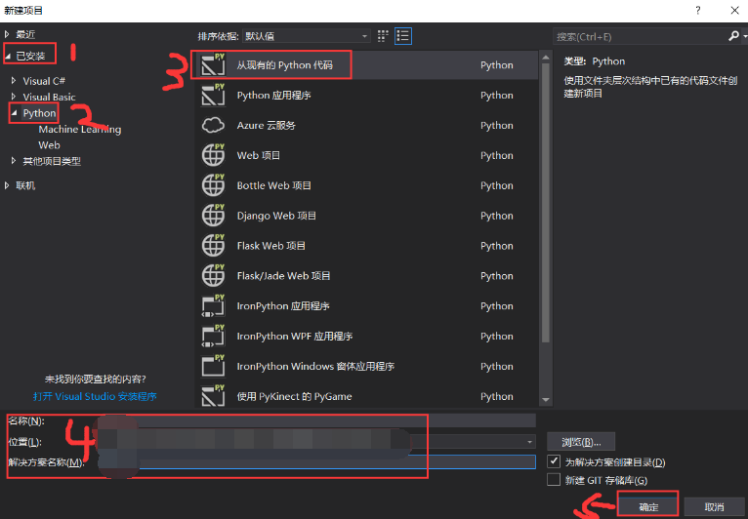Click the Python 应用程序 template icon
Viewport: 748px width, 519px height.
click(213, 95)
